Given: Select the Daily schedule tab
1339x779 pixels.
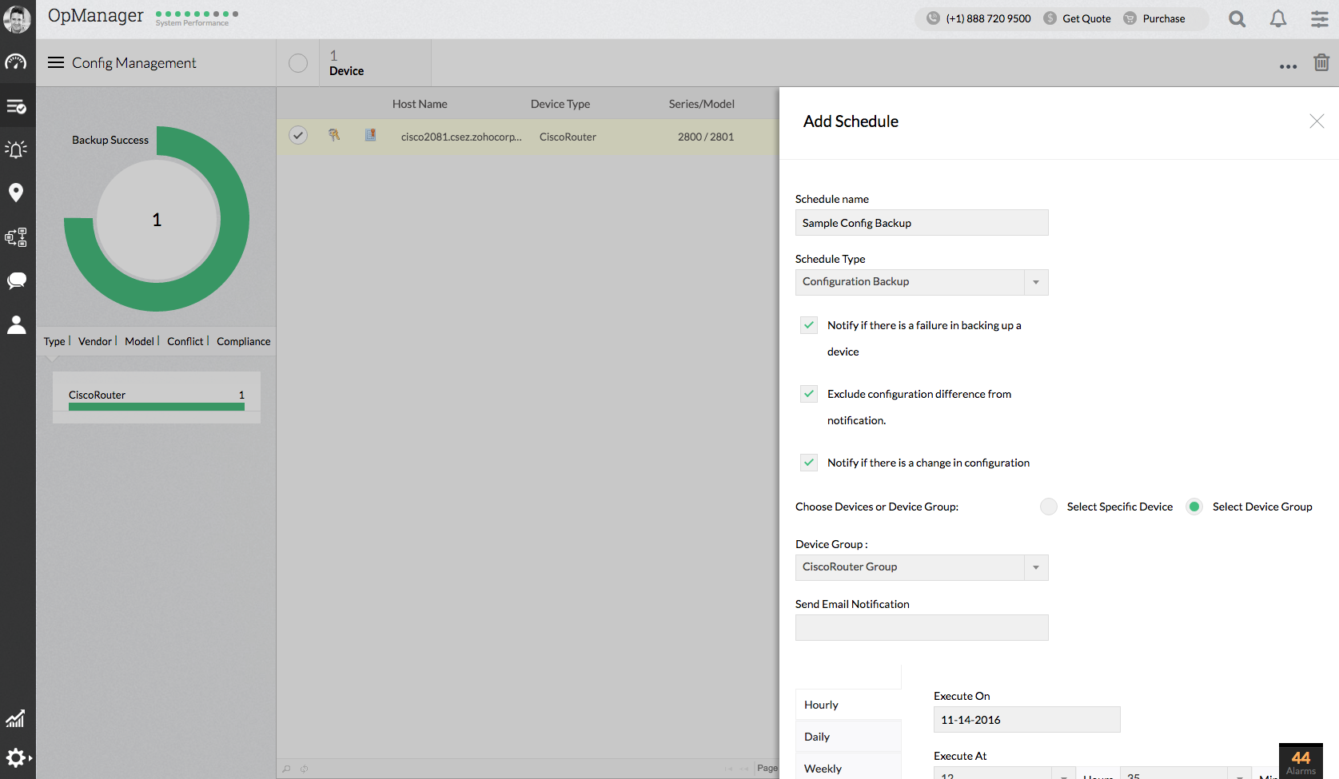Looking at the screenshot, I should coord(848,737).
